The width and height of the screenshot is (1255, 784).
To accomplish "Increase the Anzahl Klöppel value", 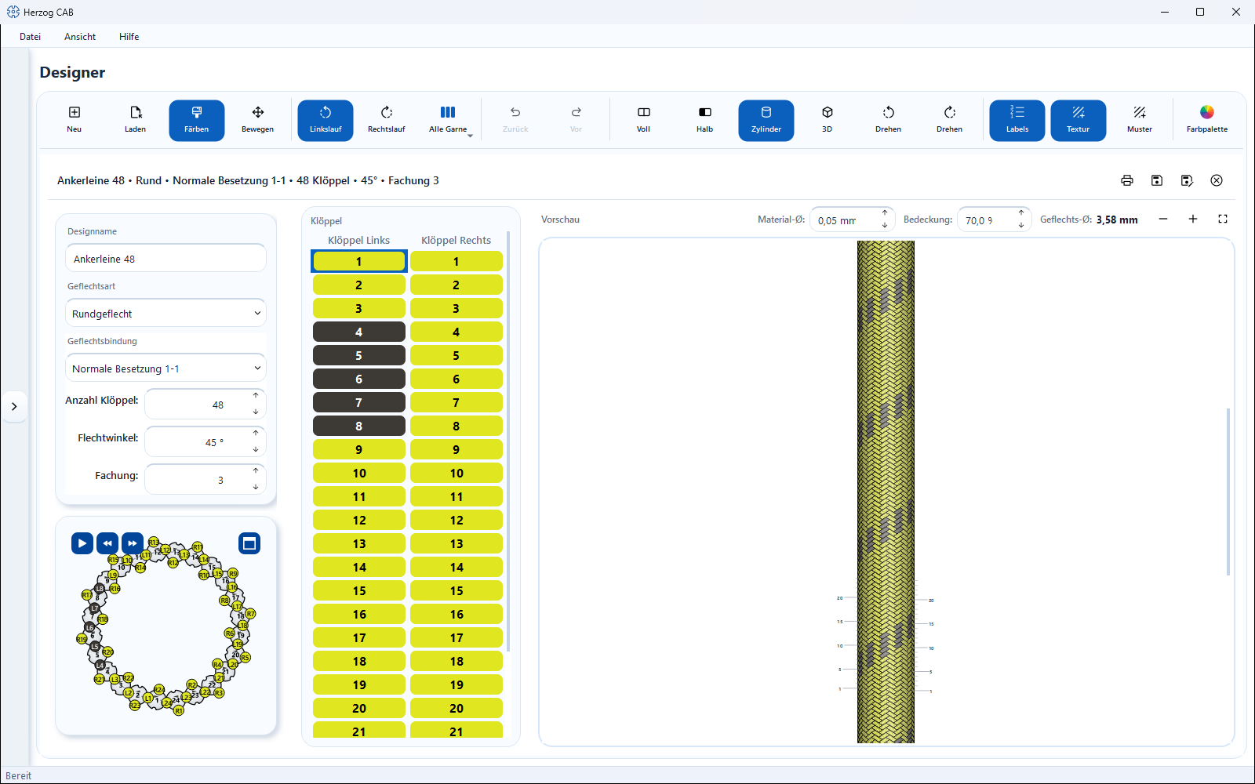I will 256,396.
